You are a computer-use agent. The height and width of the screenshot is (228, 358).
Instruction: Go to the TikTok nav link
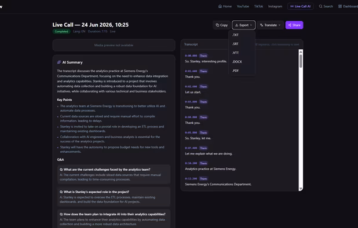(258, 6)
